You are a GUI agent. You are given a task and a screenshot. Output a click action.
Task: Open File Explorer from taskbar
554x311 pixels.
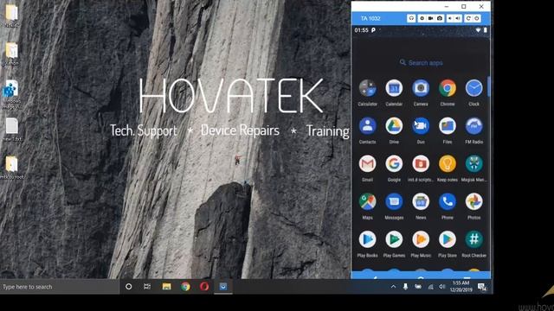pyautogui.click(x=166, y=287)
